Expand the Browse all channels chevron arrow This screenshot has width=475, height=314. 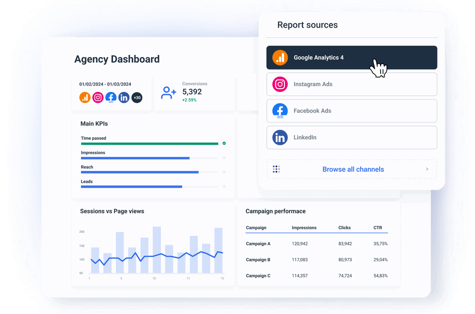coord(427,169)
